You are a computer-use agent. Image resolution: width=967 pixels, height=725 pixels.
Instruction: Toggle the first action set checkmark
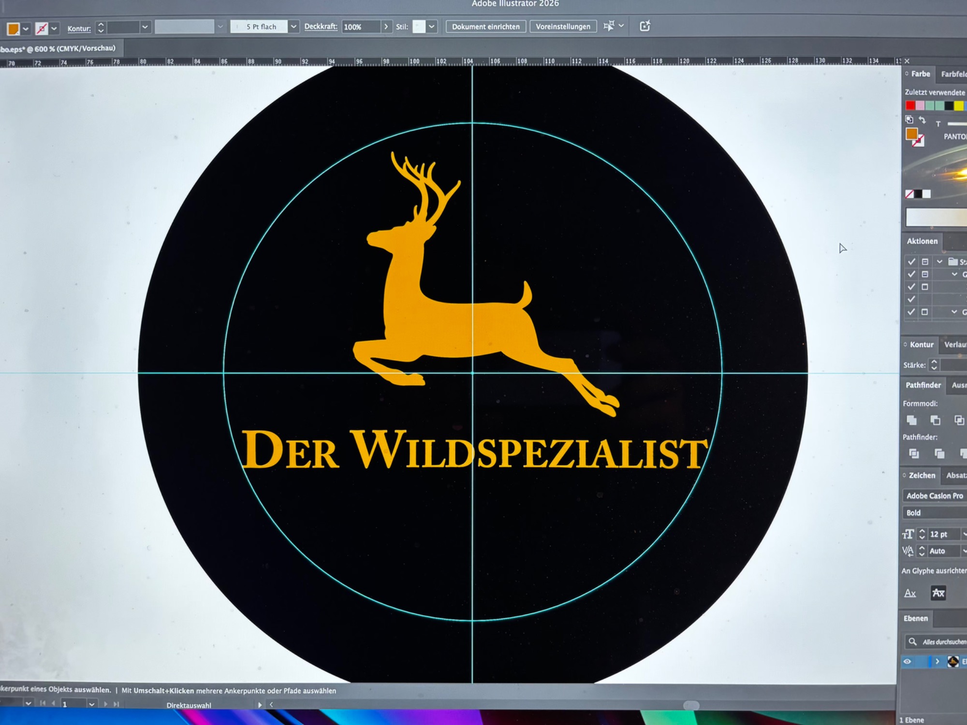(911, 261)
